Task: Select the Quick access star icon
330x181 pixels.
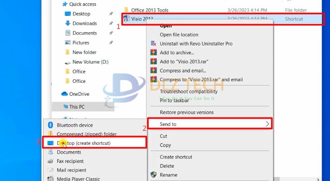Action: tap(65, 4)
